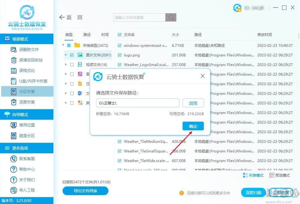
Task: Collapse the 所有类型(3472) tree node
Action: click(63, 45)
